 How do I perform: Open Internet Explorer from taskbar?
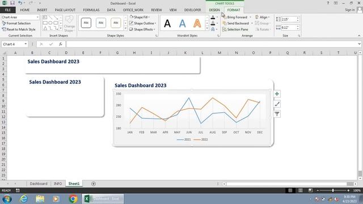(24, 199)
